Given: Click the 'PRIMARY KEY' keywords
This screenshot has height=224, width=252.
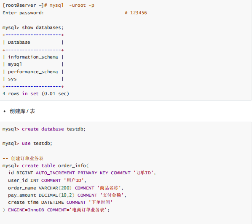Looking at the screenshot, I should (x=93, y=173).
